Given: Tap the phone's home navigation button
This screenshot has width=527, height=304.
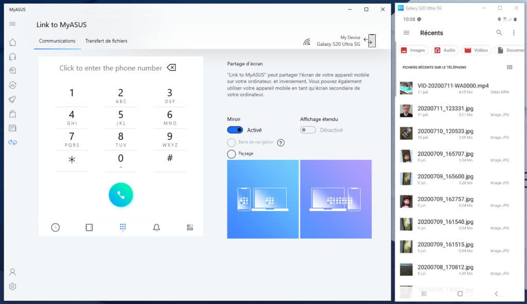Looking at the screenshot, I should [460, 294].
